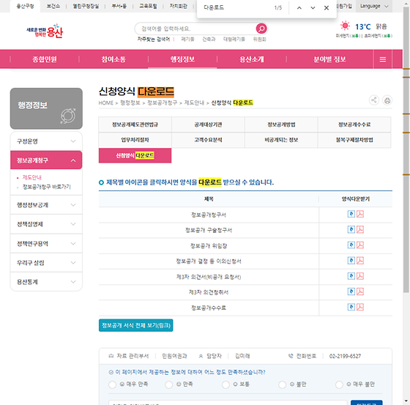The image size is (410, 405).
Task: Download HWP file for 정보공개청구서
Action: coord(351,214)
